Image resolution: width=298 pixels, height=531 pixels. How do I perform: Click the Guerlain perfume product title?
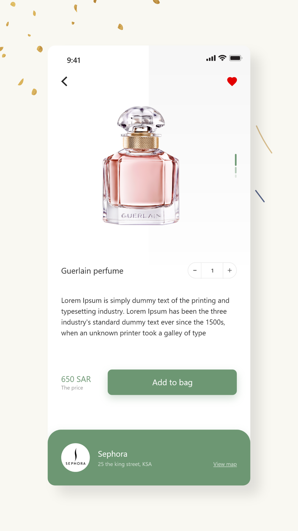coord(92,271)
